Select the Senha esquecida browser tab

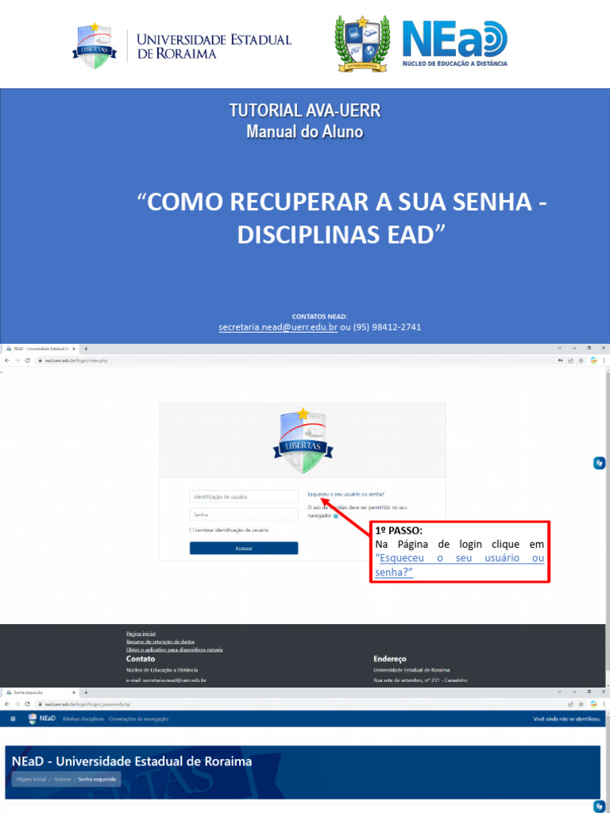41,692
